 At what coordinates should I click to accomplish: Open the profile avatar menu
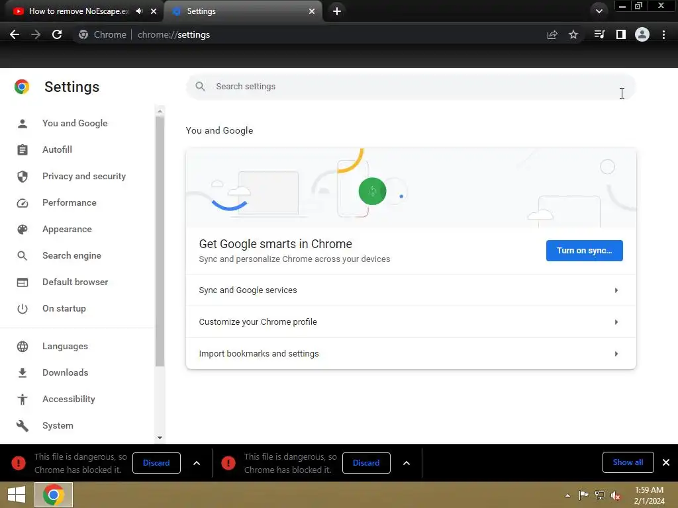tap(642, 34)
